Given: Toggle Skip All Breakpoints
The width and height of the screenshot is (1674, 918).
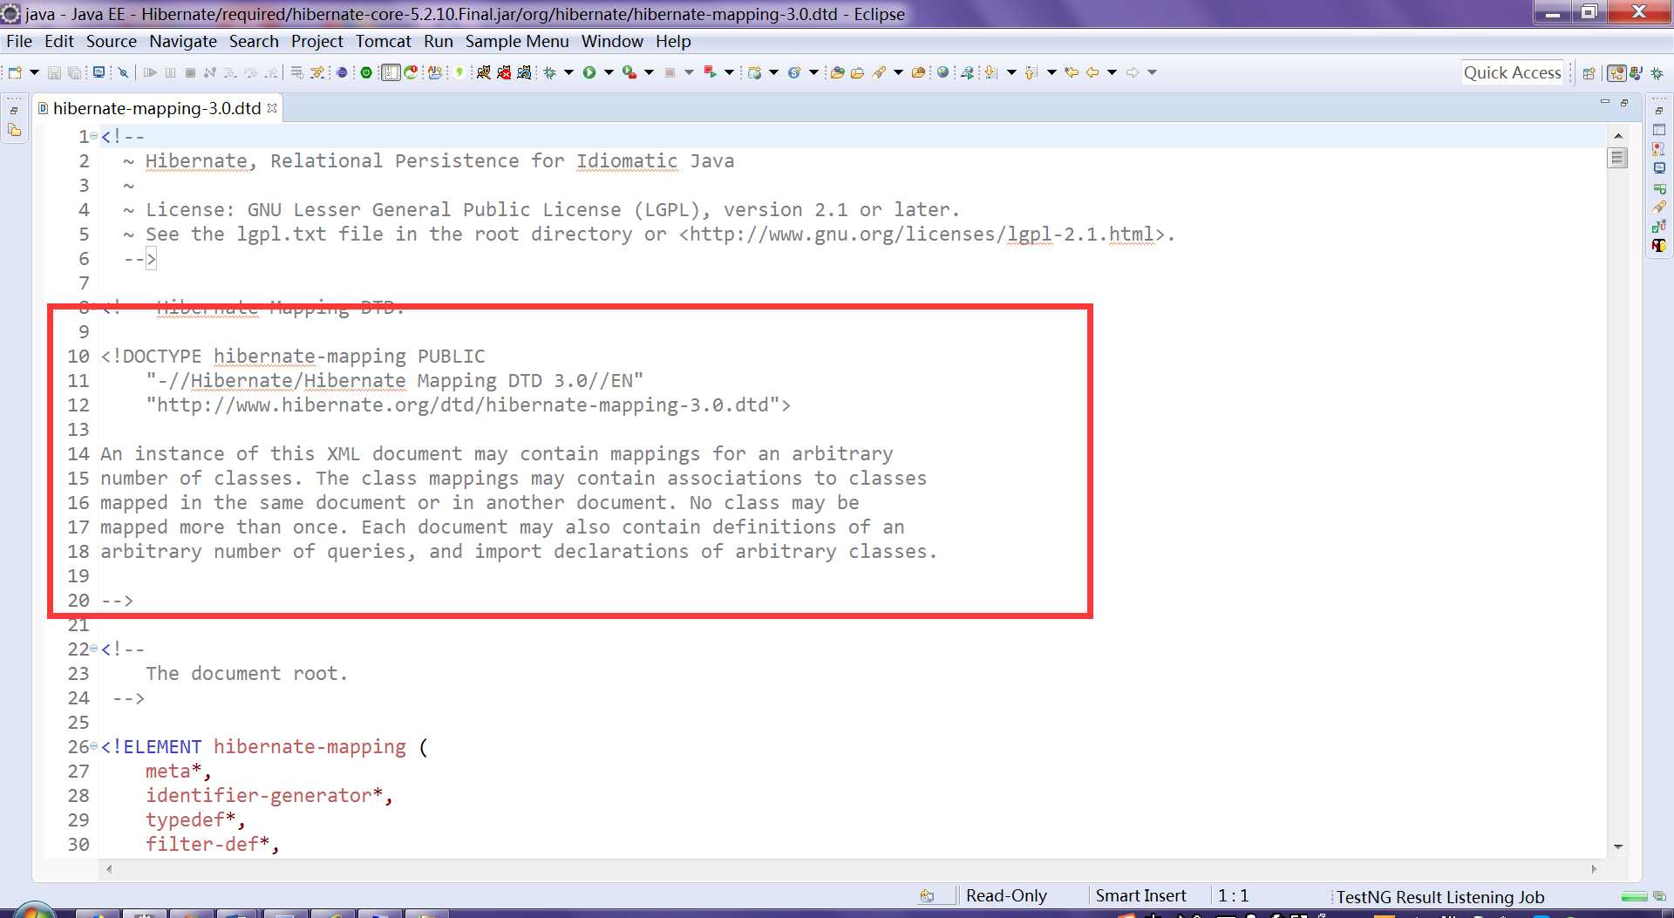Looking at the screenshot, I should tap(123, 72).
